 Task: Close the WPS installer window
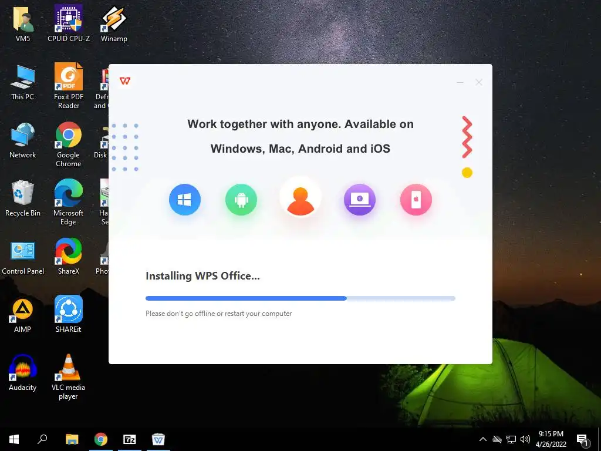point(479,82)
